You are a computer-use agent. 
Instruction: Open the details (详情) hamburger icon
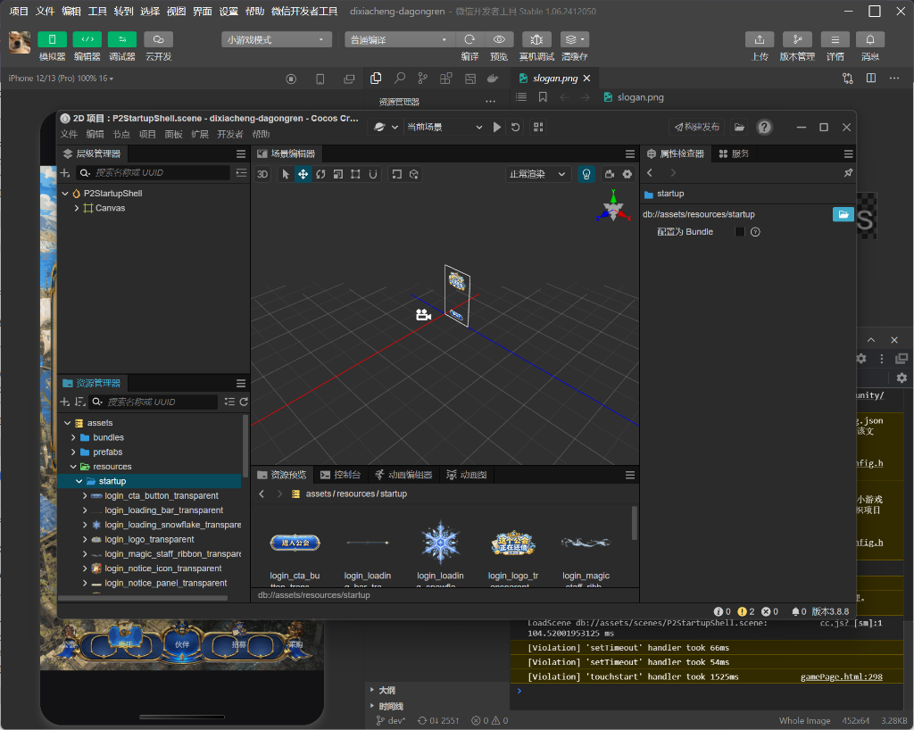(x=835, y=39)
